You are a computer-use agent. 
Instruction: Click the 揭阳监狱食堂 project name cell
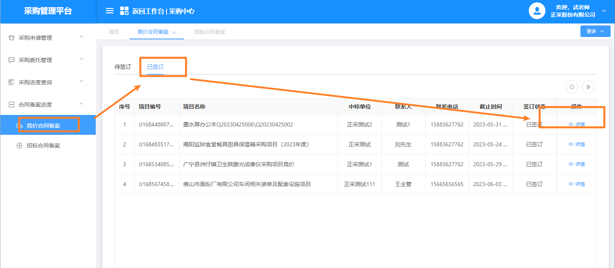click(x=246, y=144)
